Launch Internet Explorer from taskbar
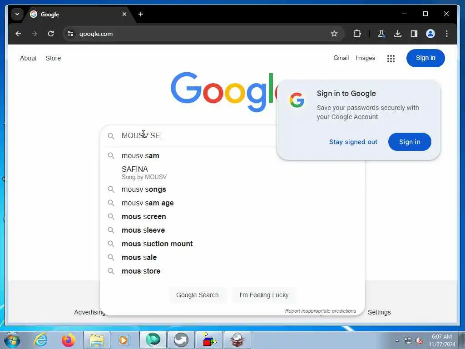The width and height of the screenshot is (465, 349). point(40,340)
